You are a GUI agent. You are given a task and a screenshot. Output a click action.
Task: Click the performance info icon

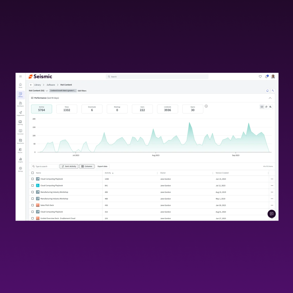[206, 106]
